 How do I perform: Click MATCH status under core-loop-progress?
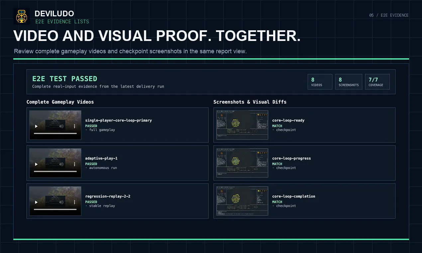[x=277, y=164]
